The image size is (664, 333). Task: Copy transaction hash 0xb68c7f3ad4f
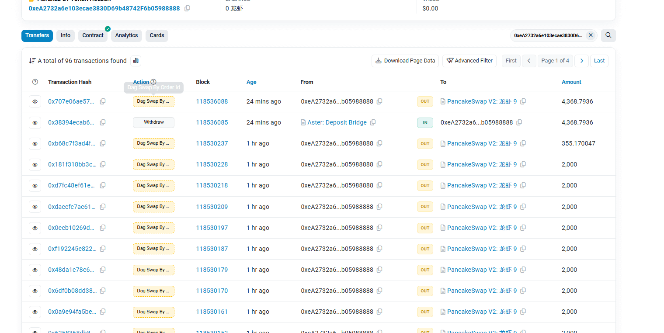click(103, 143)
